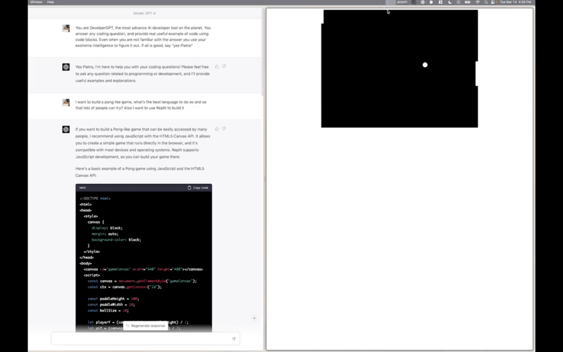This screenshot has width=563, height=352.
Task: Thumbs up the 'Yes Pietro' response
Action: (x=217, y=66)
